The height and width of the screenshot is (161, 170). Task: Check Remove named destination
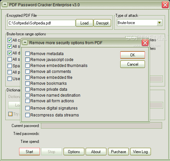(27, 95)
